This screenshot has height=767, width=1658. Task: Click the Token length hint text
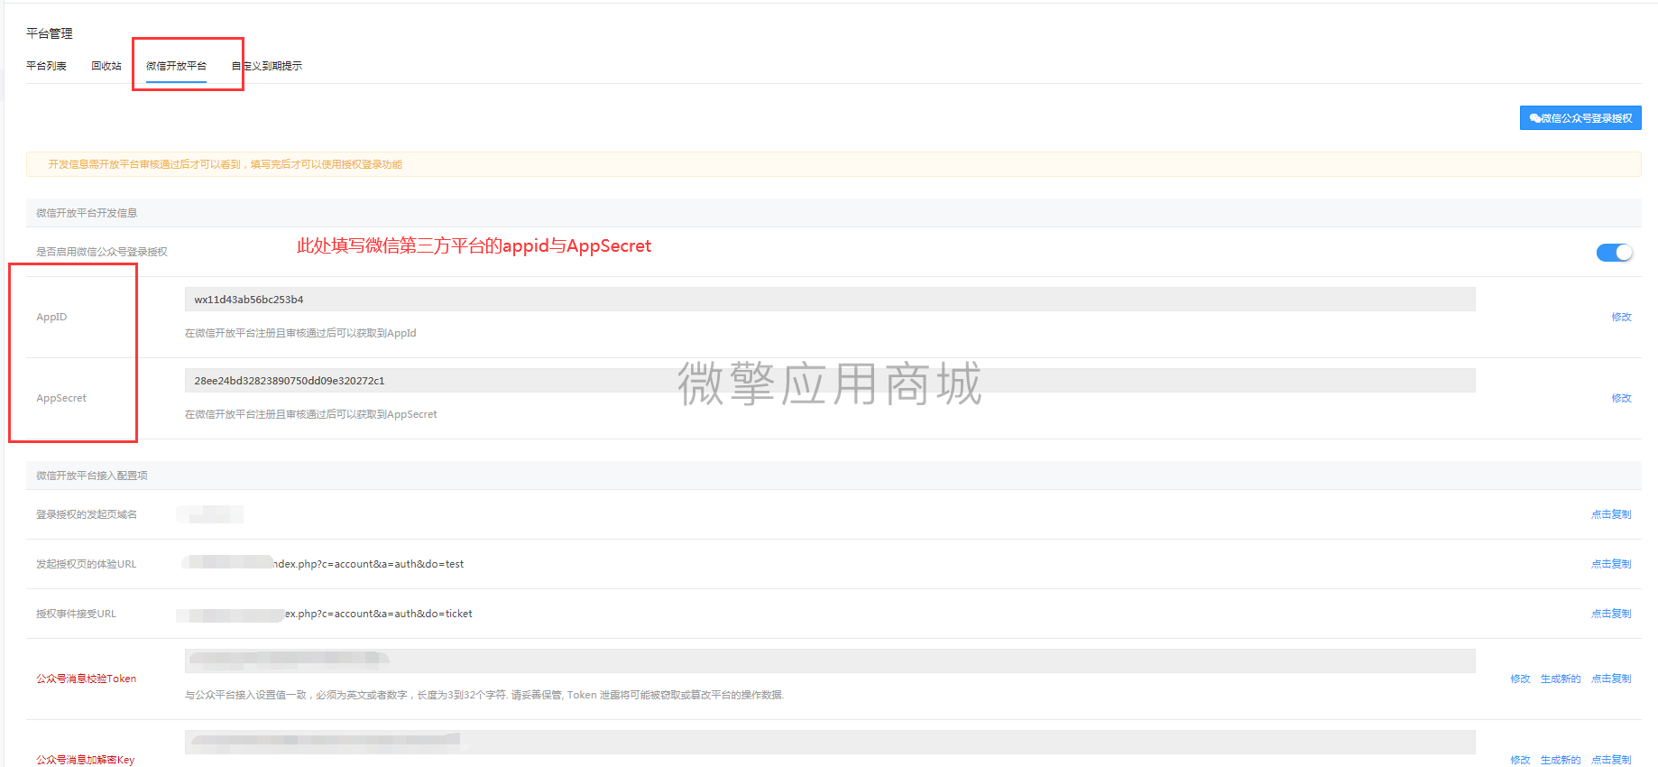(x=484, y=695)
